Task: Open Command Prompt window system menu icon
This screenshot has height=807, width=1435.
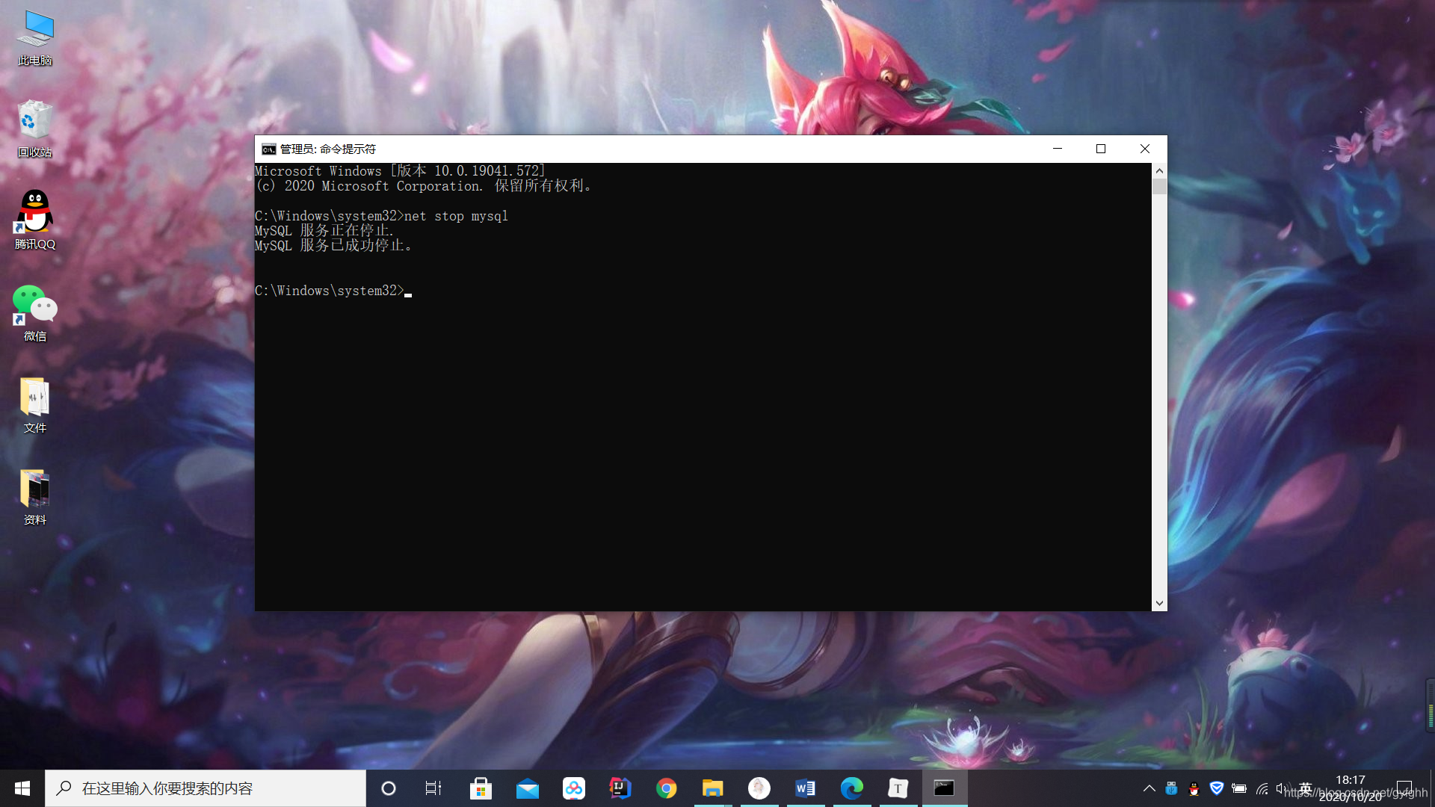Action: (268, 149)
